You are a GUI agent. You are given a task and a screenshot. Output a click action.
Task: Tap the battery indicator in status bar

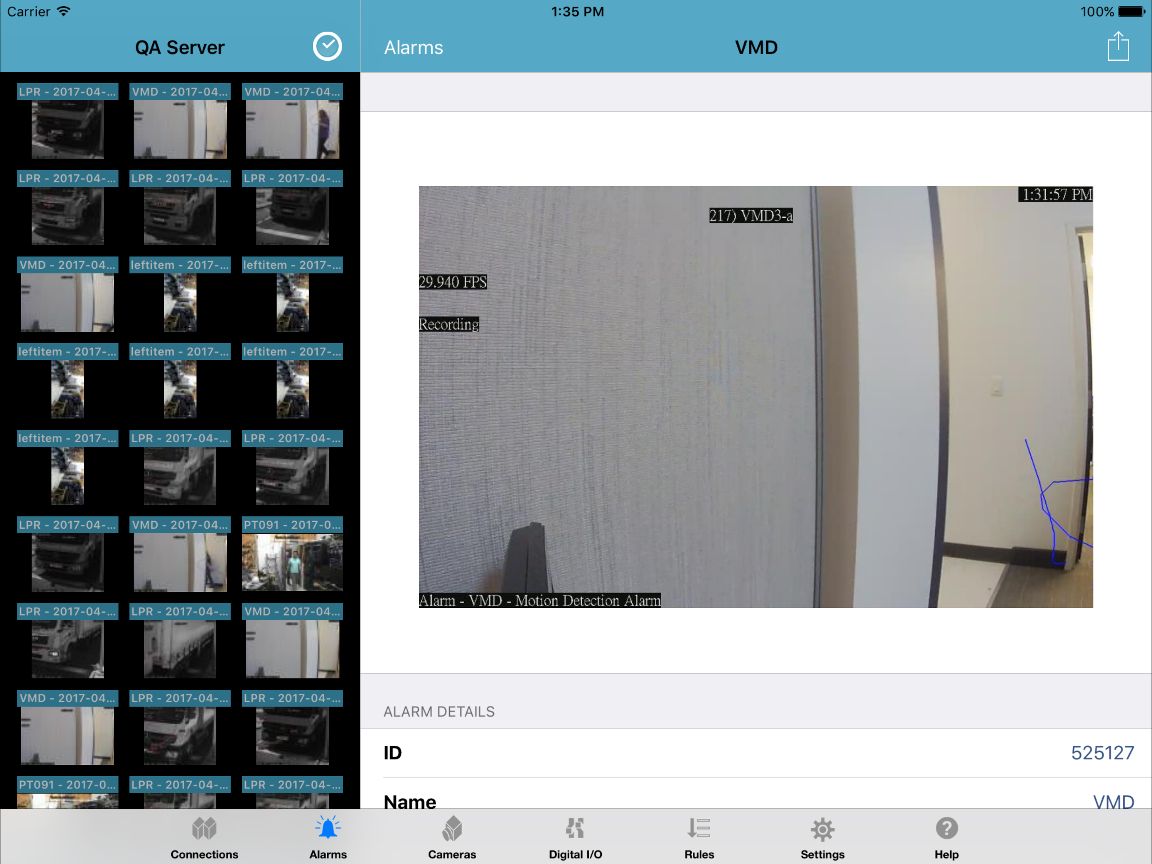(x=1132, y=11)
